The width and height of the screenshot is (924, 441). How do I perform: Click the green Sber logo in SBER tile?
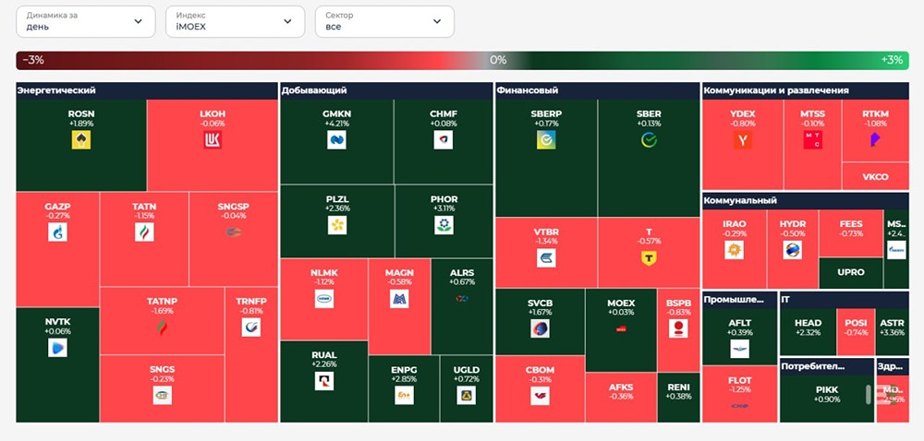(x=649, y=139)
